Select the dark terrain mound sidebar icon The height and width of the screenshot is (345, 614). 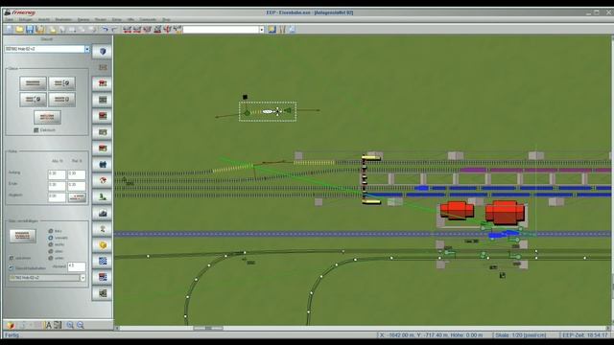(103, 213)
